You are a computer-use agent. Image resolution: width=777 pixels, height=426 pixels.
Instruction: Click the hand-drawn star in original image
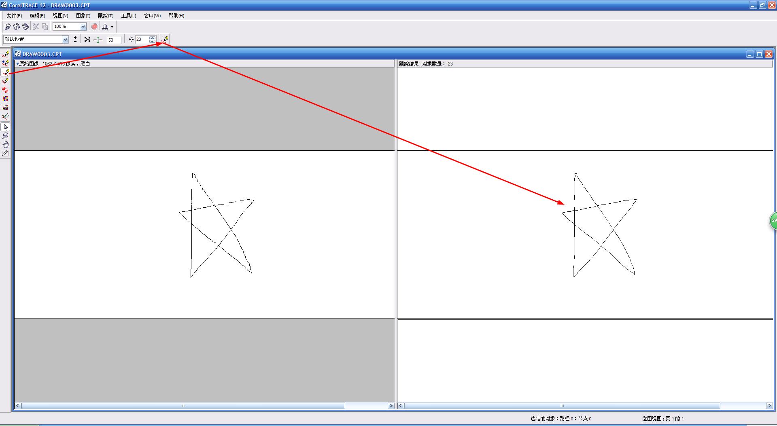pos(217,225)
